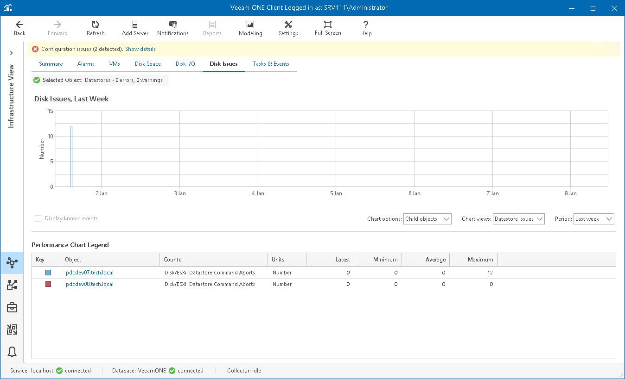This screenshot has width=625, height=379.
Task: Click the Latest column header
Action: (330, 260)
